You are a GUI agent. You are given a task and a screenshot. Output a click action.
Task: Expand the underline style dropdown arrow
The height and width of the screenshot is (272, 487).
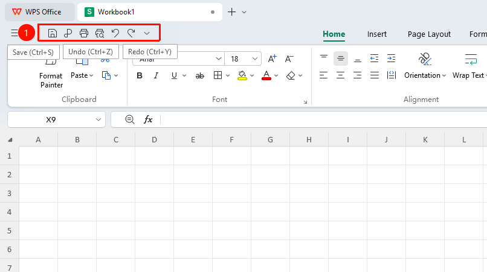pyautogui.click(x=184, y=75)
